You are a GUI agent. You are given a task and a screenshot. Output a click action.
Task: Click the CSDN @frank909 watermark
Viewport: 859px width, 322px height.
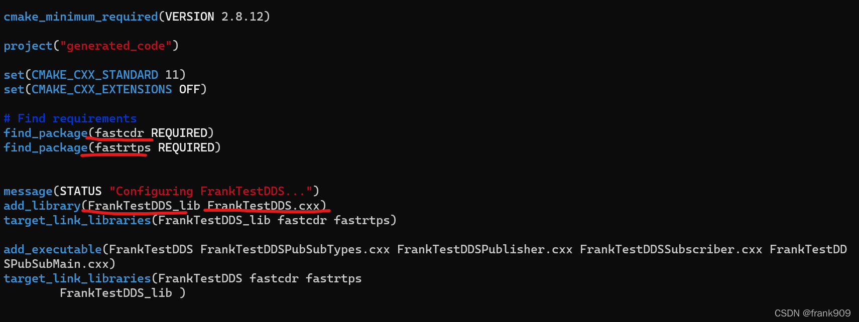(x=812, y=313)
